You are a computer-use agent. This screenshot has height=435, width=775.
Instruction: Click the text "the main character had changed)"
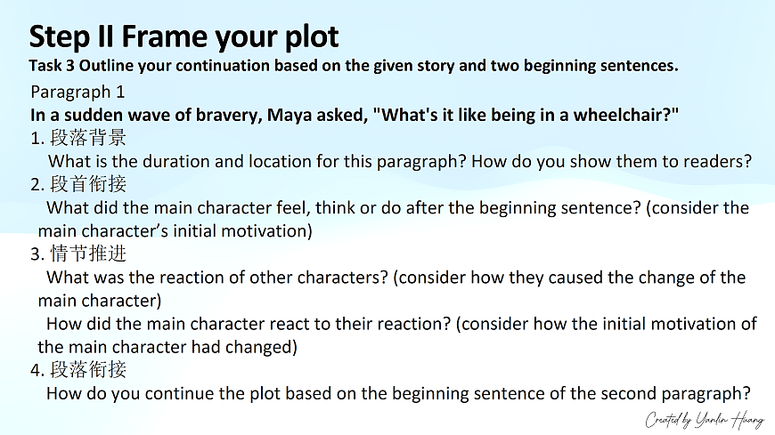coord(167,346)
